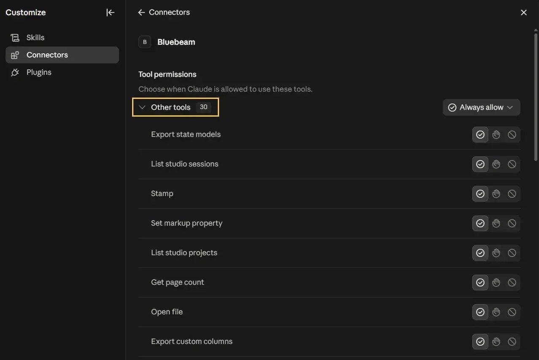539x360 pixels.
Task: Require approval for Get page count
Action: [496, 283]
